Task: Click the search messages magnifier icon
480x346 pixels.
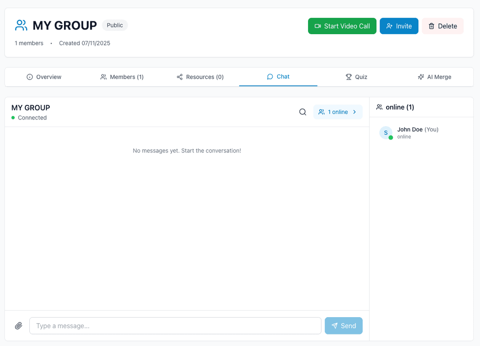Action: pyautogui.click(x=303, y=112)
